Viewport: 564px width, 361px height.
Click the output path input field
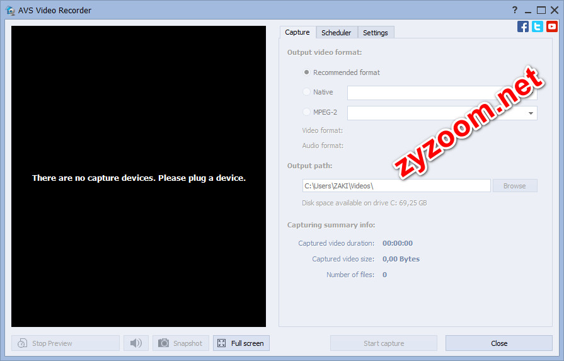396,186
